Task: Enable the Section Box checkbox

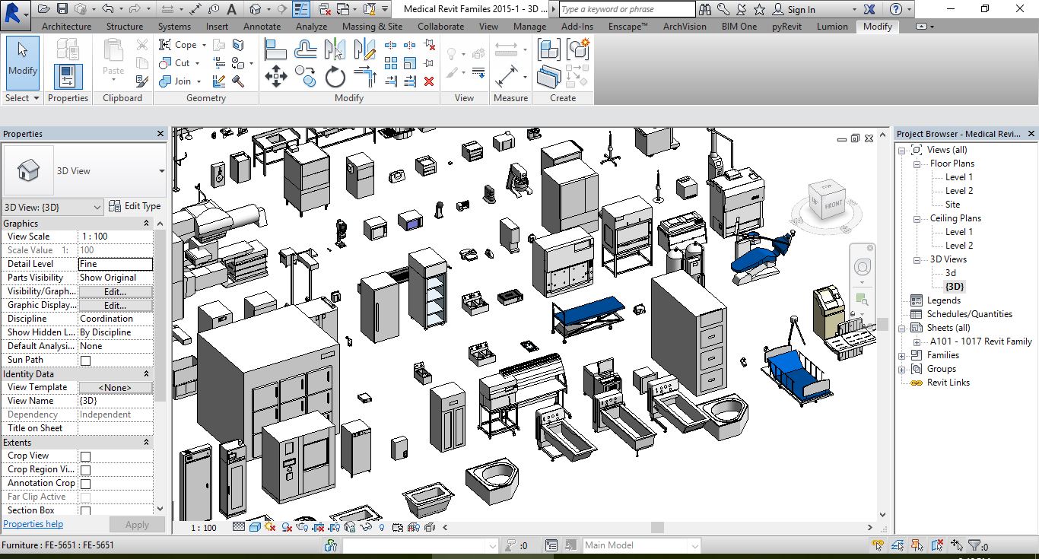Action: pos(85,511)
